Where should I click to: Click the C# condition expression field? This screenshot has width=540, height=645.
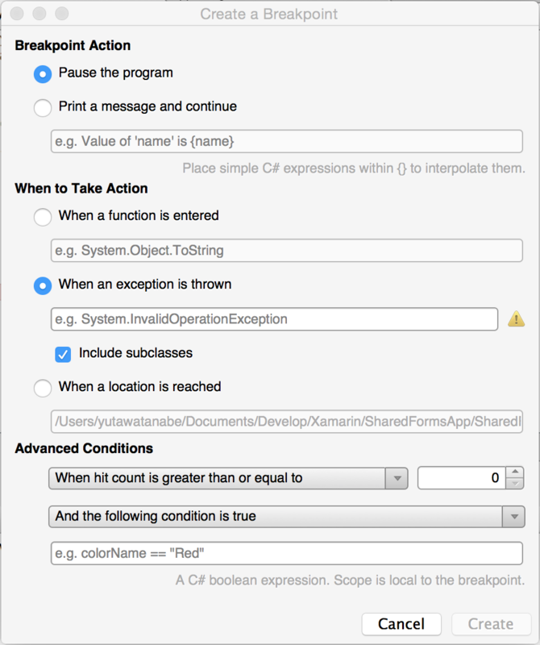point(286,553)
